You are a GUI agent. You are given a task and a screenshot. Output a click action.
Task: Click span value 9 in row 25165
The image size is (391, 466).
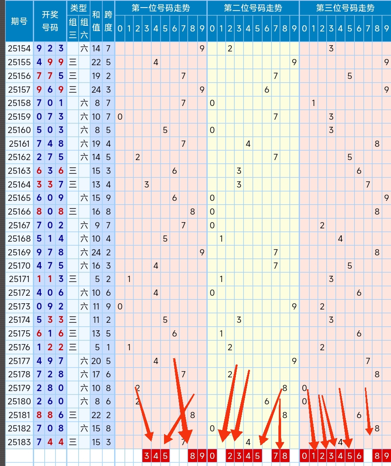(109, 198)
